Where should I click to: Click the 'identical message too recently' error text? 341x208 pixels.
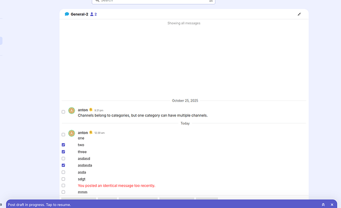[x=116, y=186]
